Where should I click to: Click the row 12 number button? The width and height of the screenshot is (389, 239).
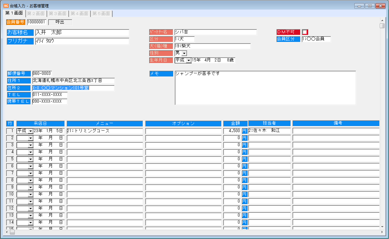click(10, 208)
